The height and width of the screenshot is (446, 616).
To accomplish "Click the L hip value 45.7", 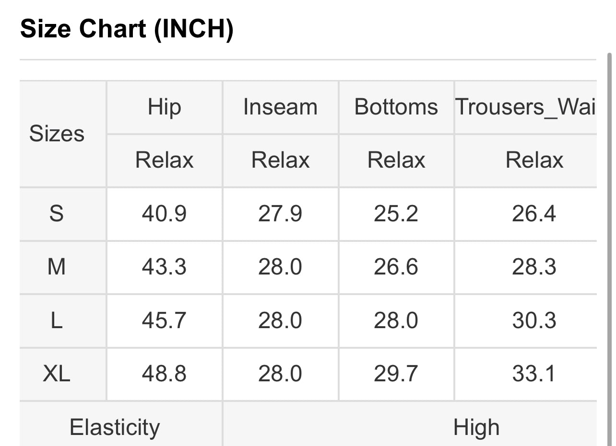I will (x=164, y=320).
